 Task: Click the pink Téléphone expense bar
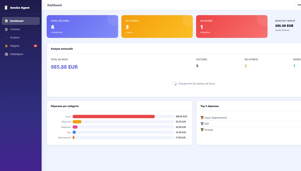point(75,127)
